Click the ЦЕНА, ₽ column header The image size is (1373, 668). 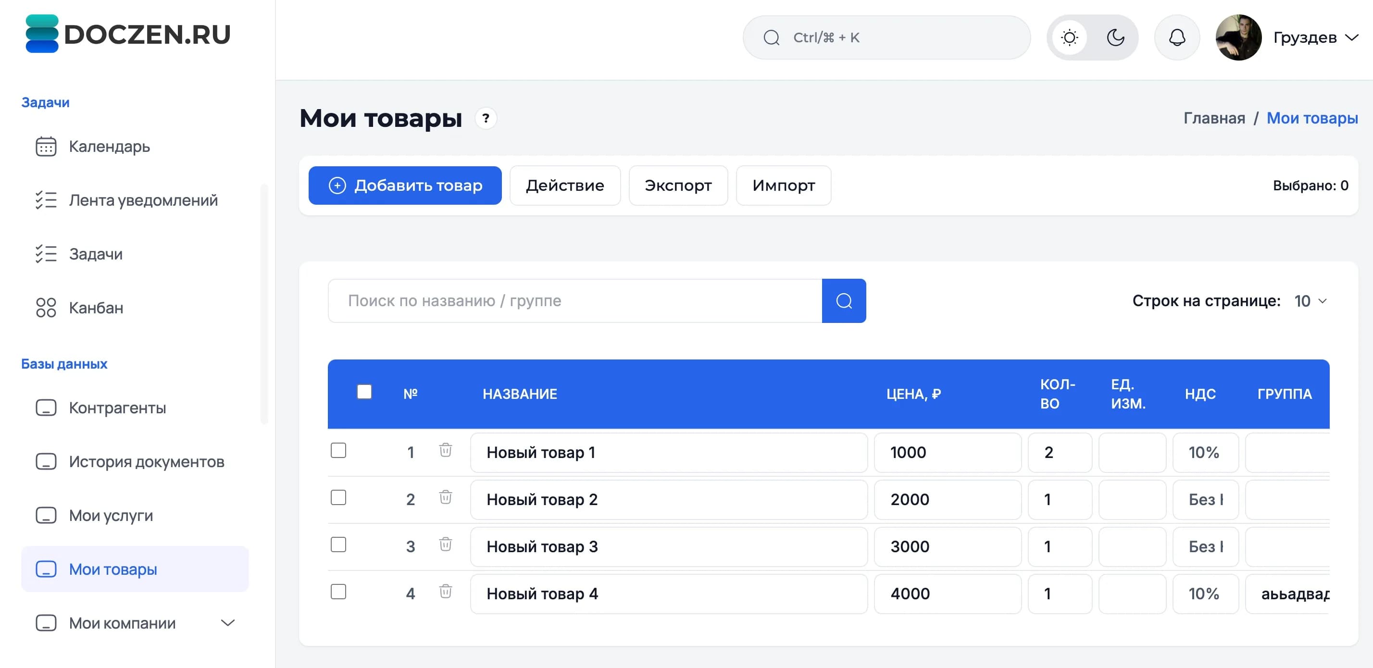[913, 394]
